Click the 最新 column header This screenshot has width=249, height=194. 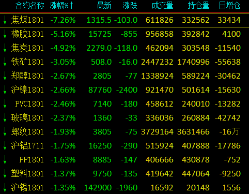(x=104, y=6)
